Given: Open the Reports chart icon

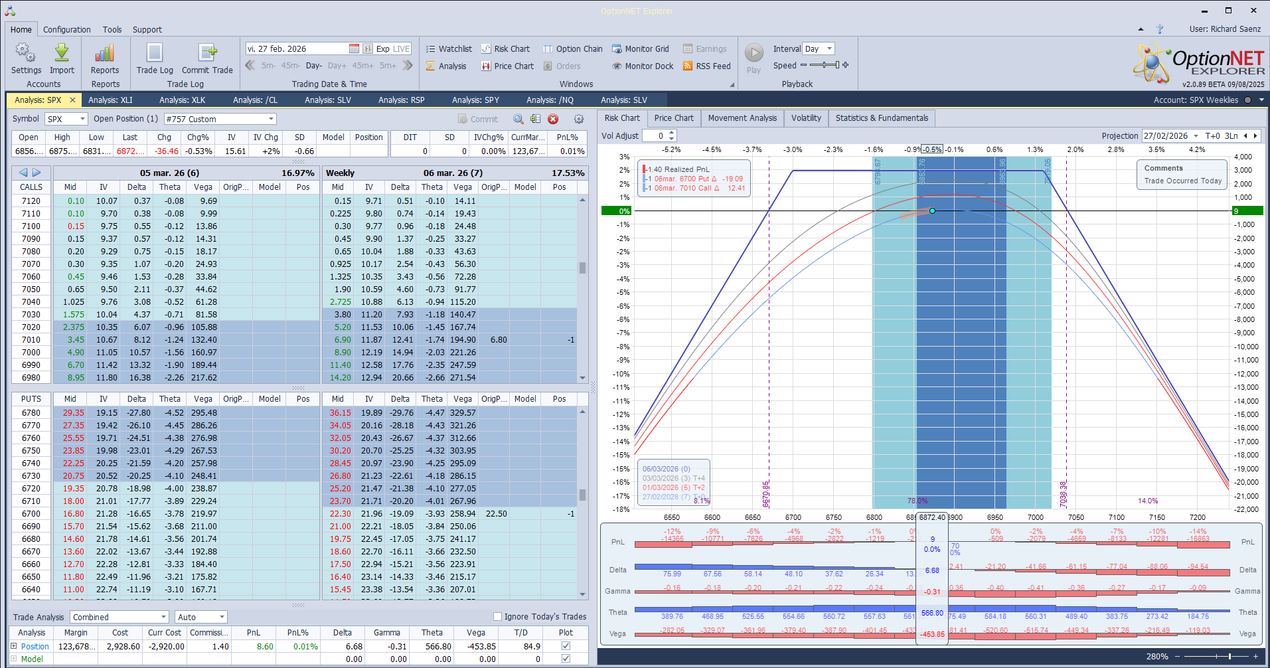Looking at the screenshot, I should click(105, 53).
